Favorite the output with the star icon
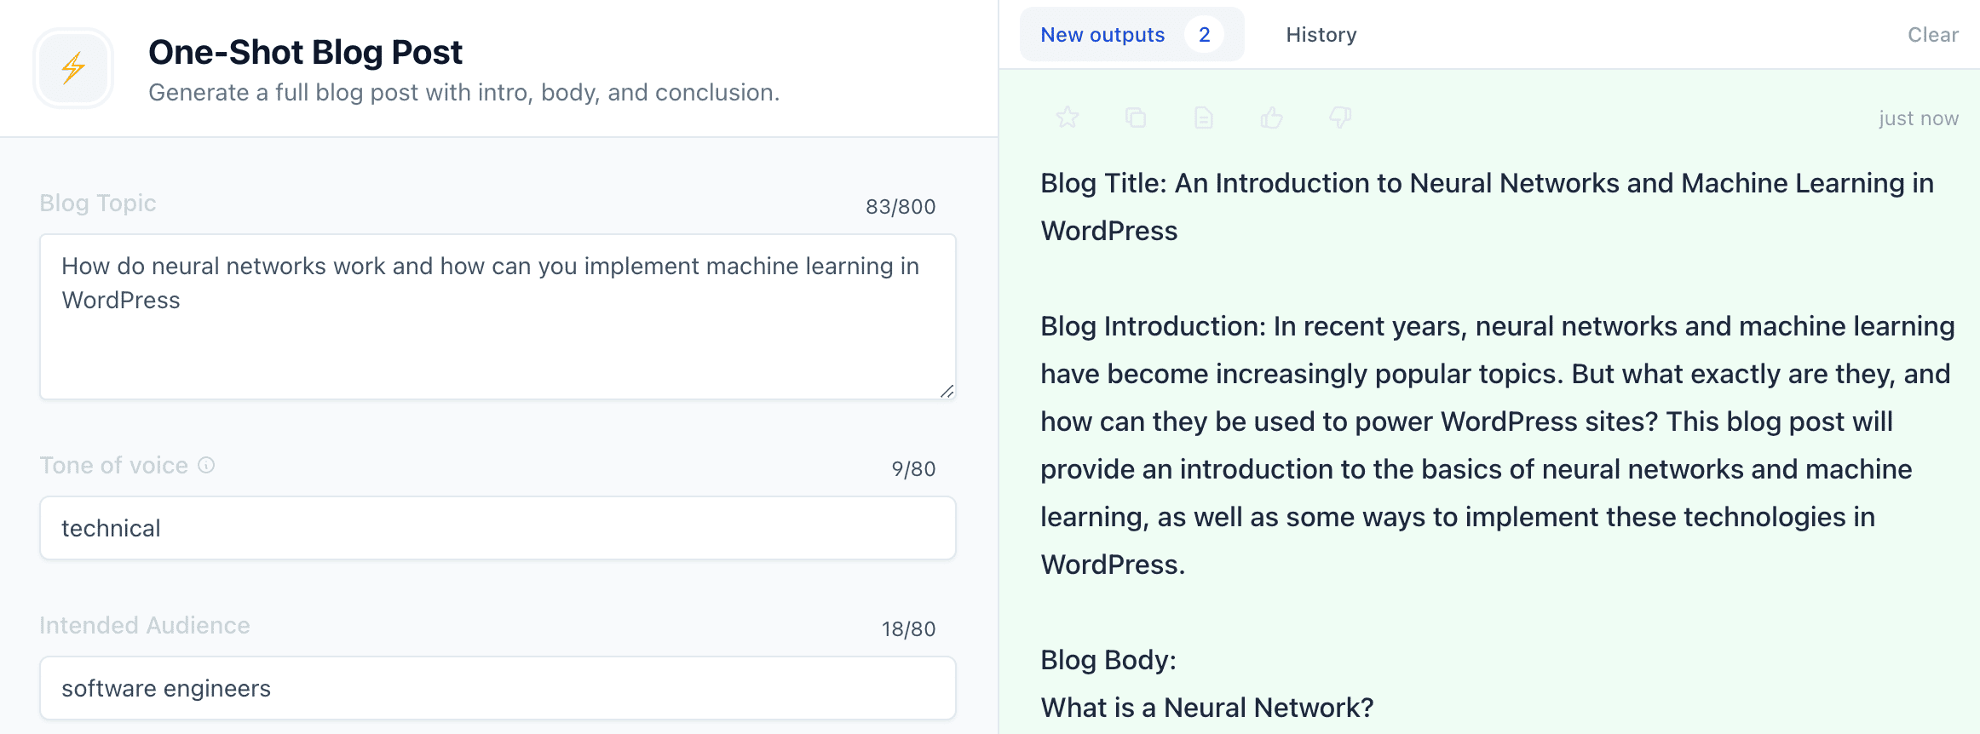The image size is (1980, 734). coord(1067,118)
